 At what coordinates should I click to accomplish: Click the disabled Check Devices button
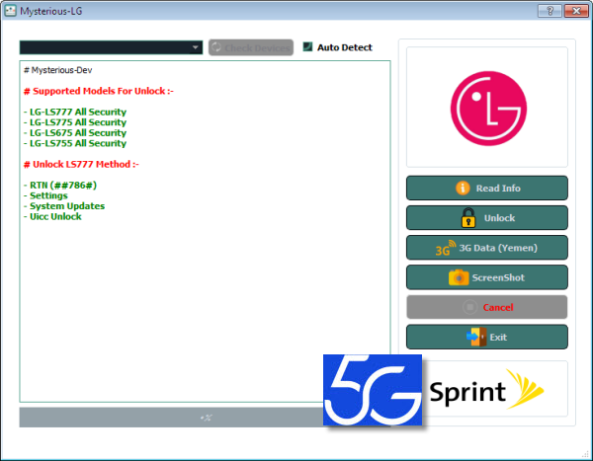[x=251, y=47]
